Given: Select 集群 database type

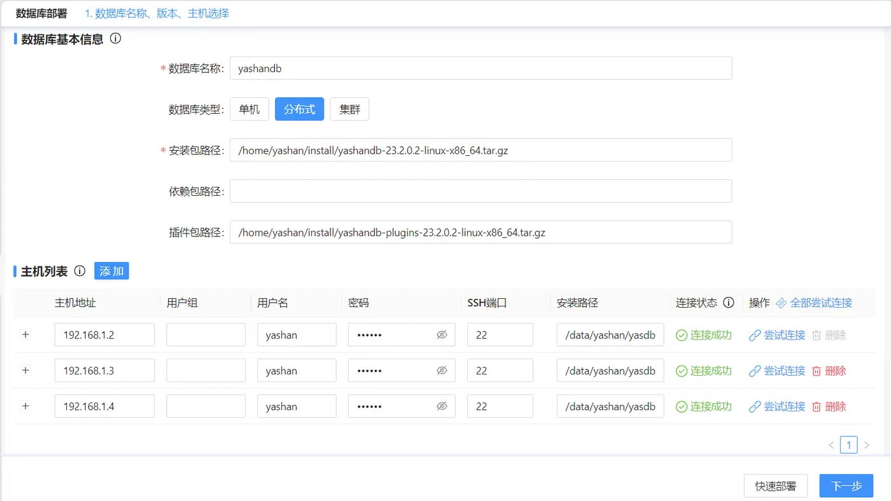Looking at the screenshot, I should [x=349, y=109].
